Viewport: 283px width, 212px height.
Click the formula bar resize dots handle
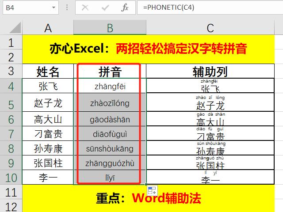(x=67, y=8)
